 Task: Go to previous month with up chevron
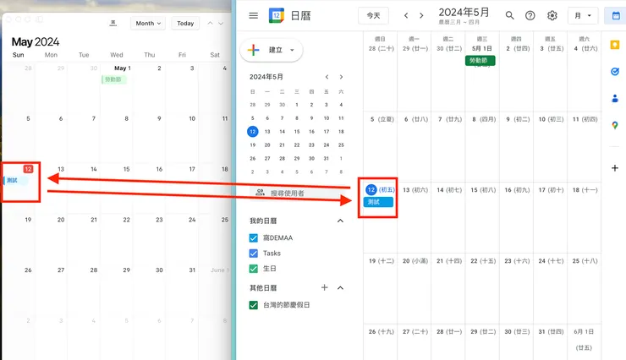210,23
